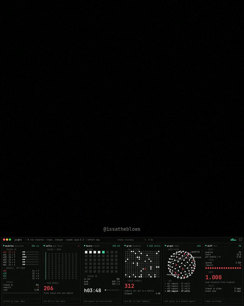Click the 'per module / h 0.42' row
This screenshot has width=244, height=306.
point(223,257)
